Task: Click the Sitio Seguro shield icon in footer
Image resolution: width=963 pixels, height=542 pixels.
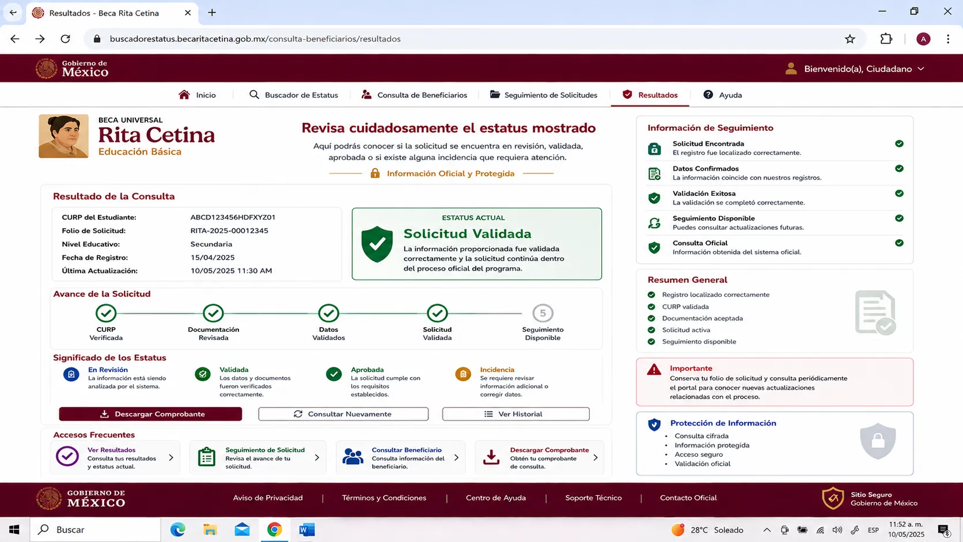Action: [833, 499]
